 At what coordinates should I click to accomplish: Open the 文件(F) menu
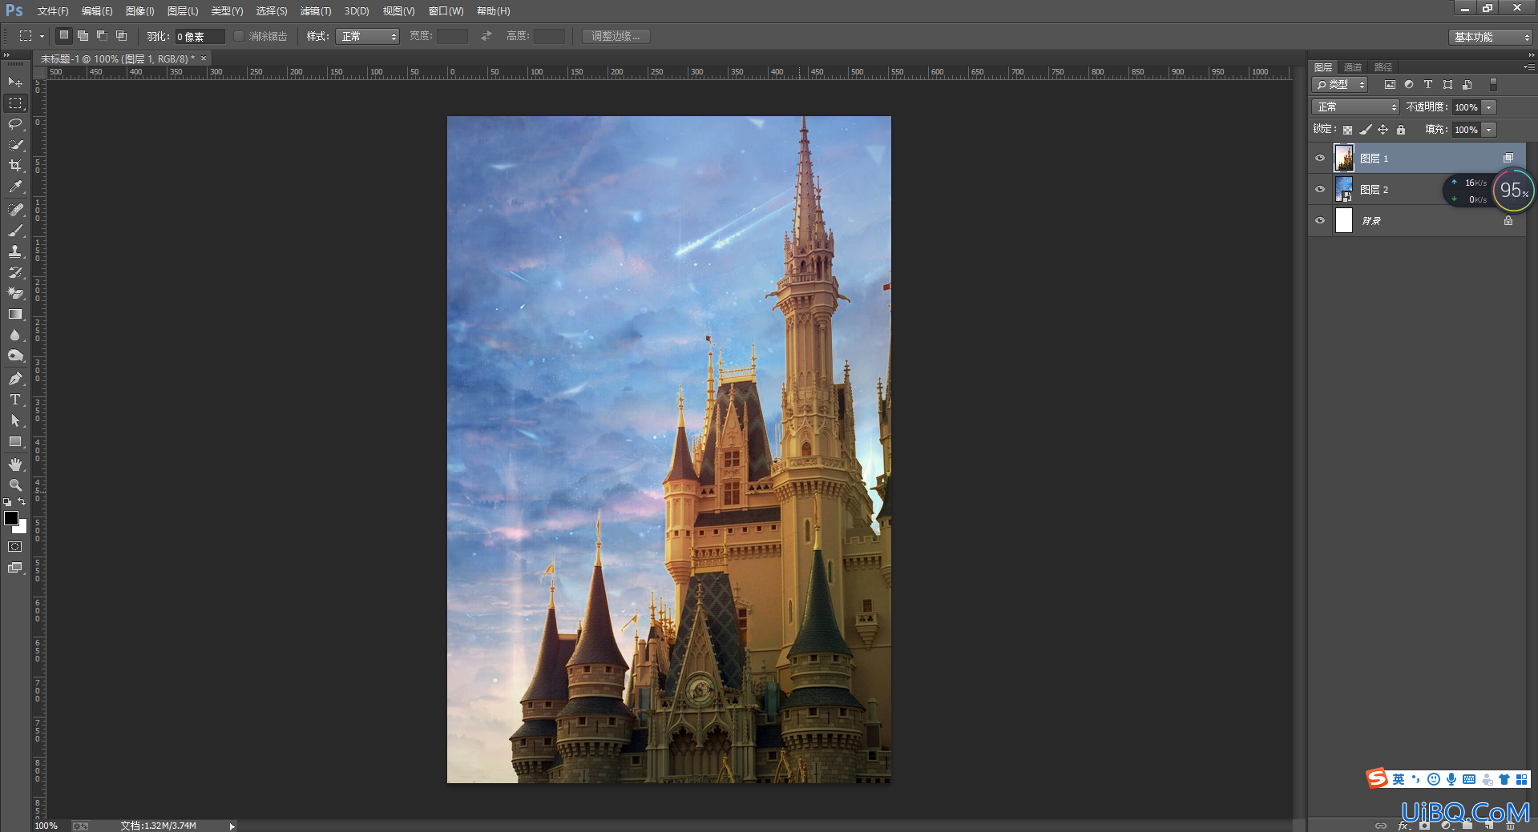53,11
